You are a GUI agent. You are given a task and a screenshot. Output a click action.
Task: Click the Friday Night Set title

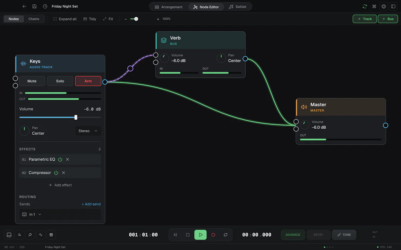click(65, 6)
